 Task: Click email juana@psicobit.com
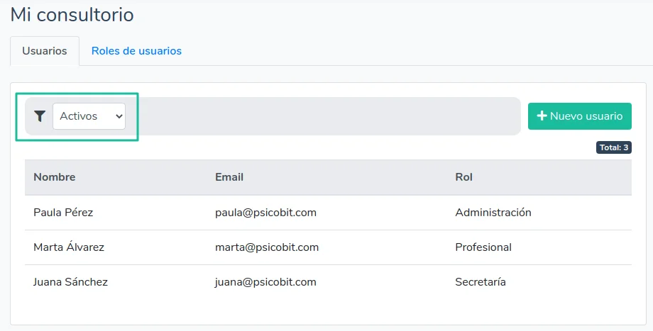pyautogui.click(x=265, y=282)
